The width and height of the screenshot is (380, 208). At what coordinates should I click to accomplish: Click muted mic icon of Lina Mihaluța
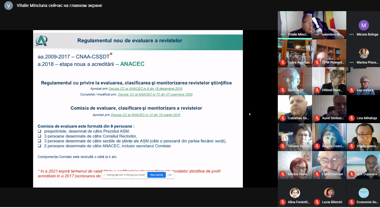click(351, 118)
